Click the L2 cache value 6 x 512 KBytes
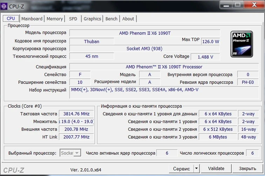This screenshot has width=265, height=176. [218, 129]
